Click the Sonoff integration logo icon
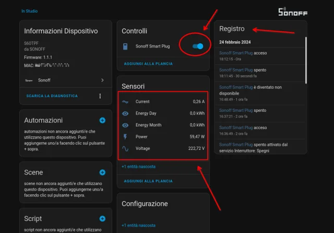334x233 pixels. (29, 80)
